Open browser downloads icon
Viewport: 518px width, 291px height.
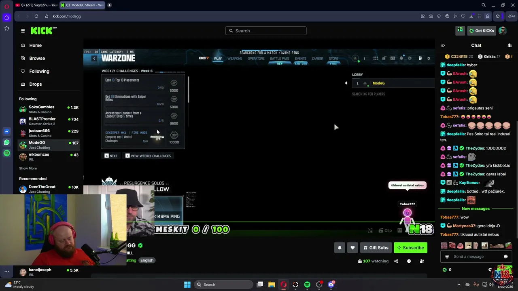coord(471,16)
